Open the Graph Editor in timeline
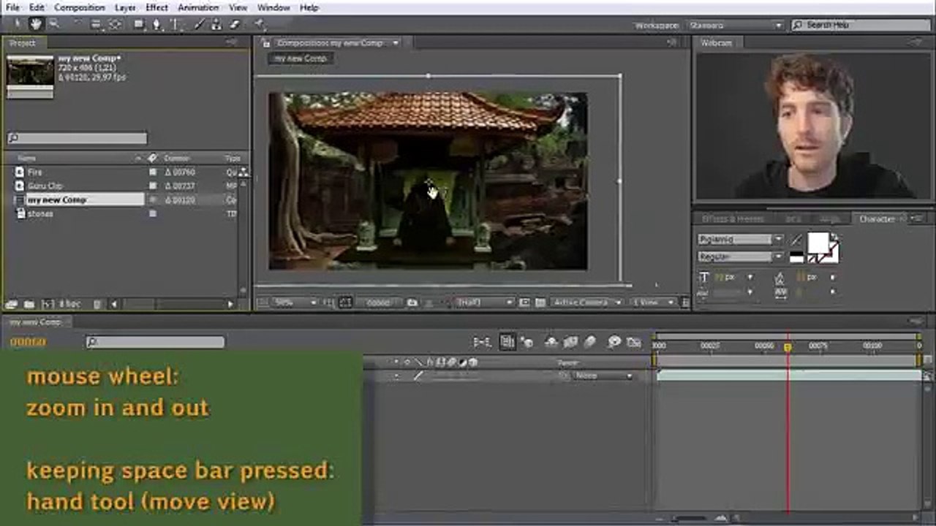This screenshot has height=526, width=936. click(633, 341)
